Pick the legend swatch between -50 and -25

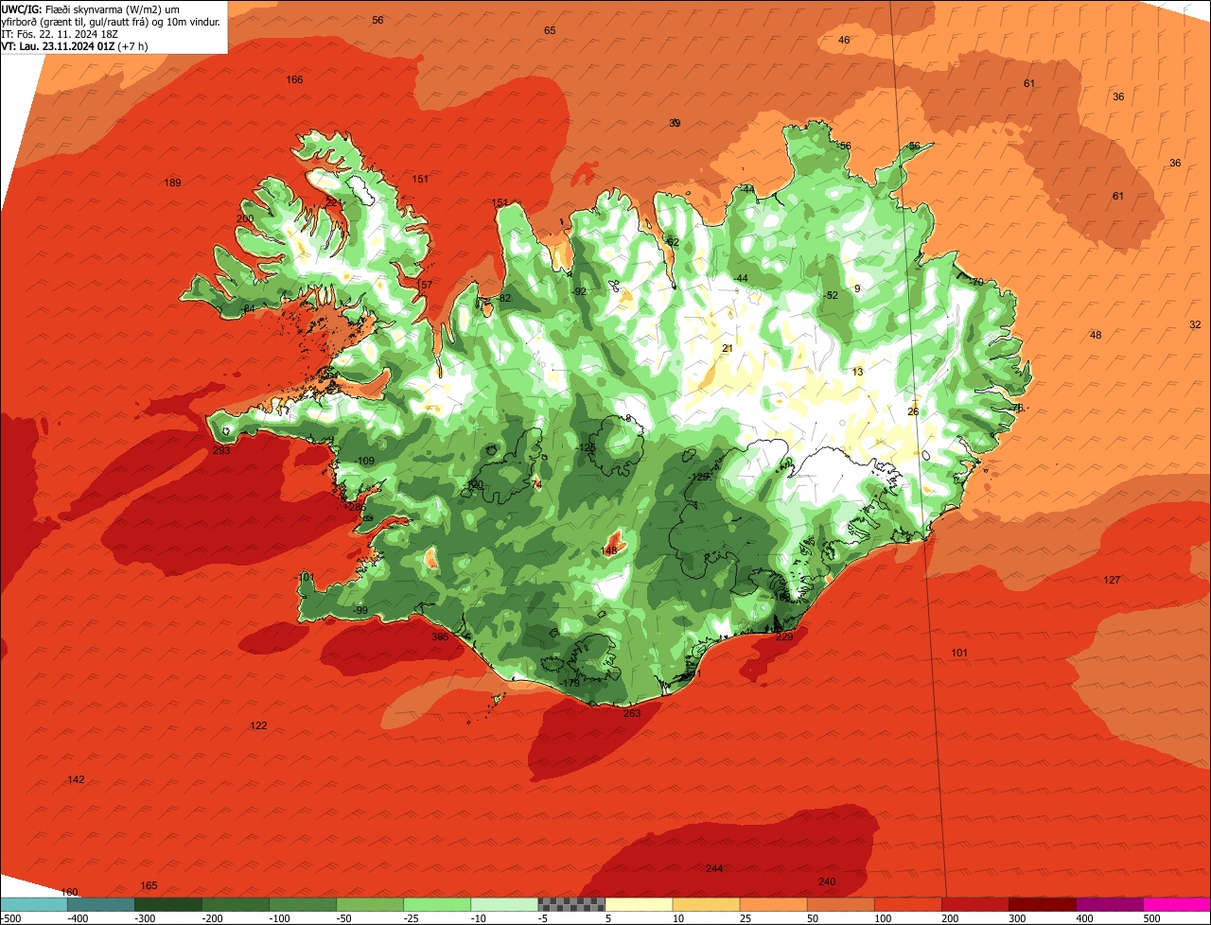coord(369,904)
